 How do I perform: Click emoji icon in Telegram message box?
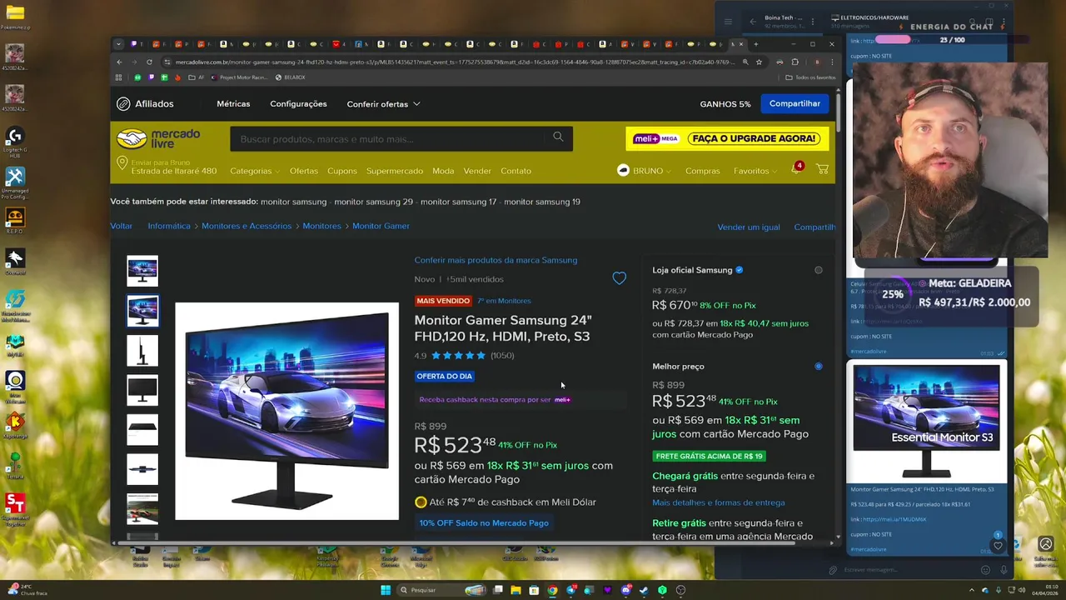[985, 570]
